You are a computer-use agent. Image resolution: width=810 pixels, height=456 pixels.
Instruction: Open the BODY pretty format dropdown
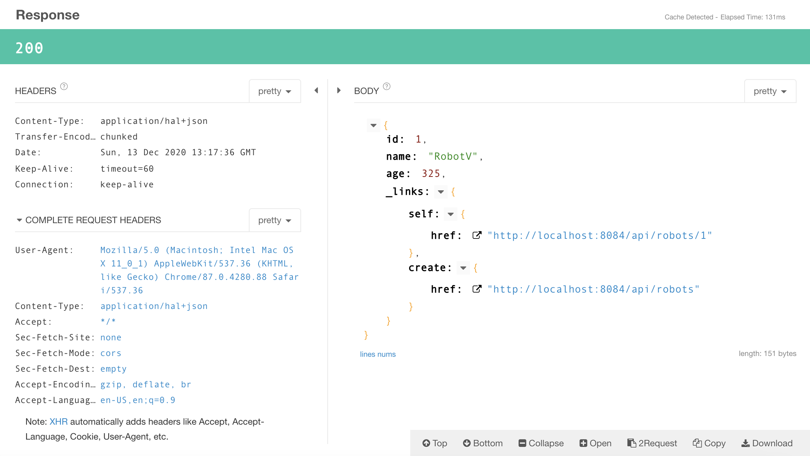pyautogui.click(x=770, y=91)
